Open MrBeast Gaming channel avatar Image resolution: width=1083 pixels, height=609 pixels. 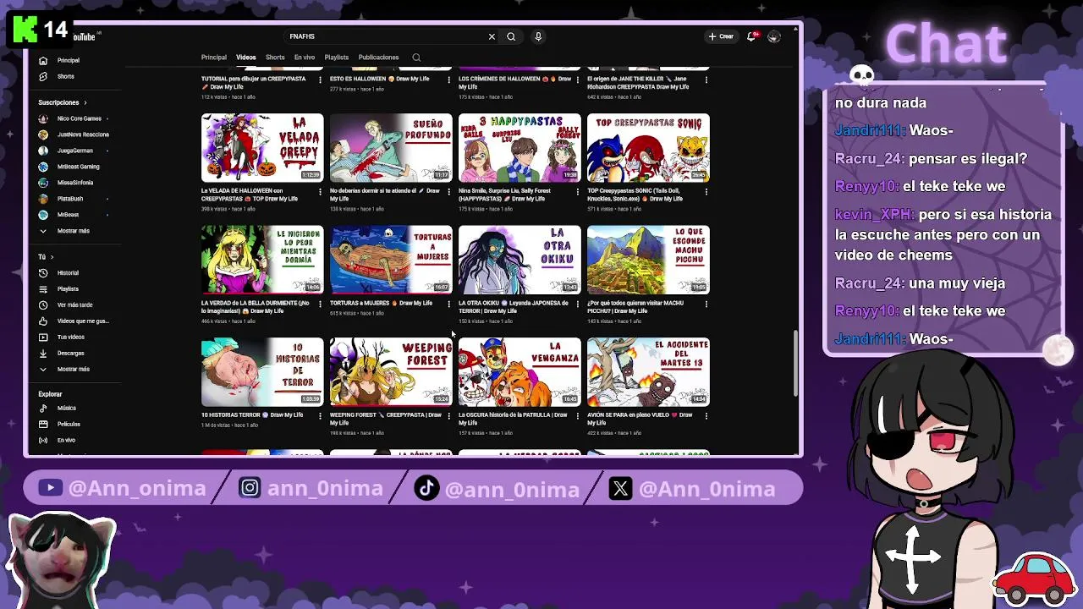click(x=43, y=167)
